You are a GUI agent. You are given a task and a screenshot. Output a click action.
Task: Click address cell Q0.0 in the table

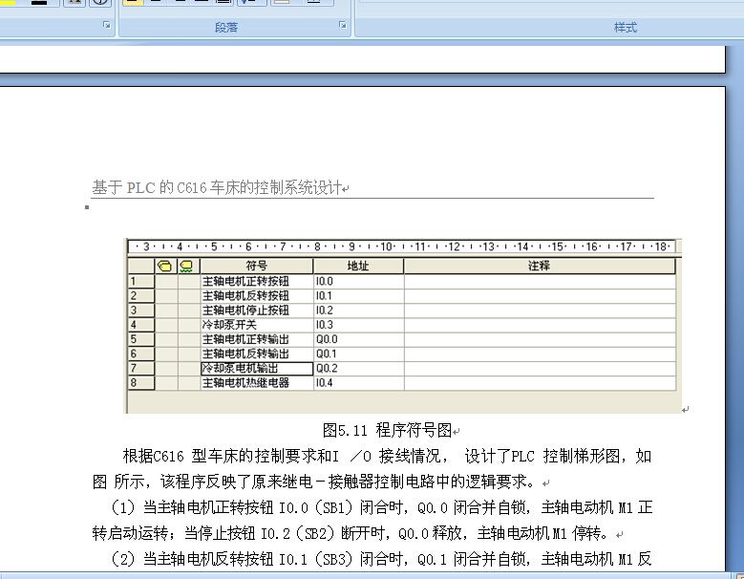click(359, 339)
